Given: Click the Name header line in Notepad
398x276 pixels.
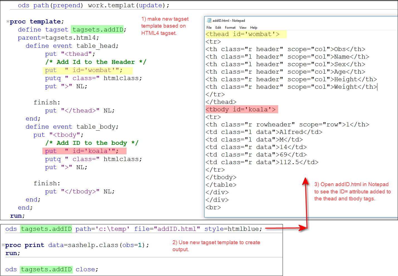Looking at the screenshot, I should pyautogui.click(x=287, y=57).
